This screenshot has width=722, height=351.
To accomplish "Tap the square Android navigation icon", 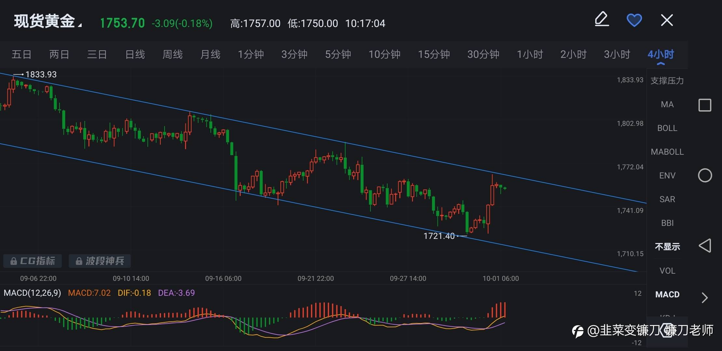I will pyautogui.click(x=705, y=105).
